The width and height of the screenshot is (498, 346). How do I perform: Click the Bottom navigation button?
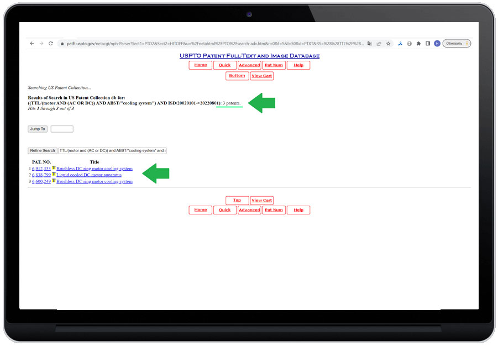coord(237,76)
